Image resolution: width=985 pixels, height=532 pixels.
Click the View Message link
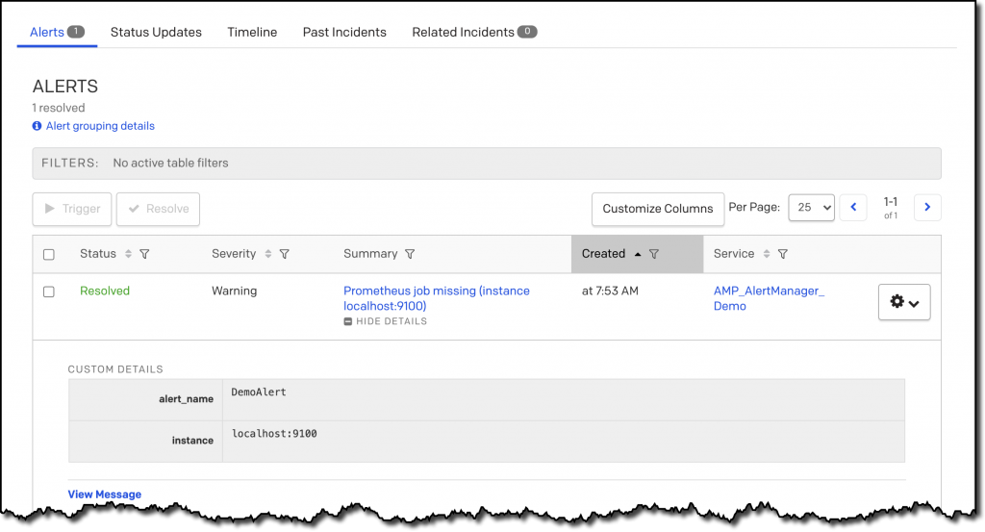104,494
